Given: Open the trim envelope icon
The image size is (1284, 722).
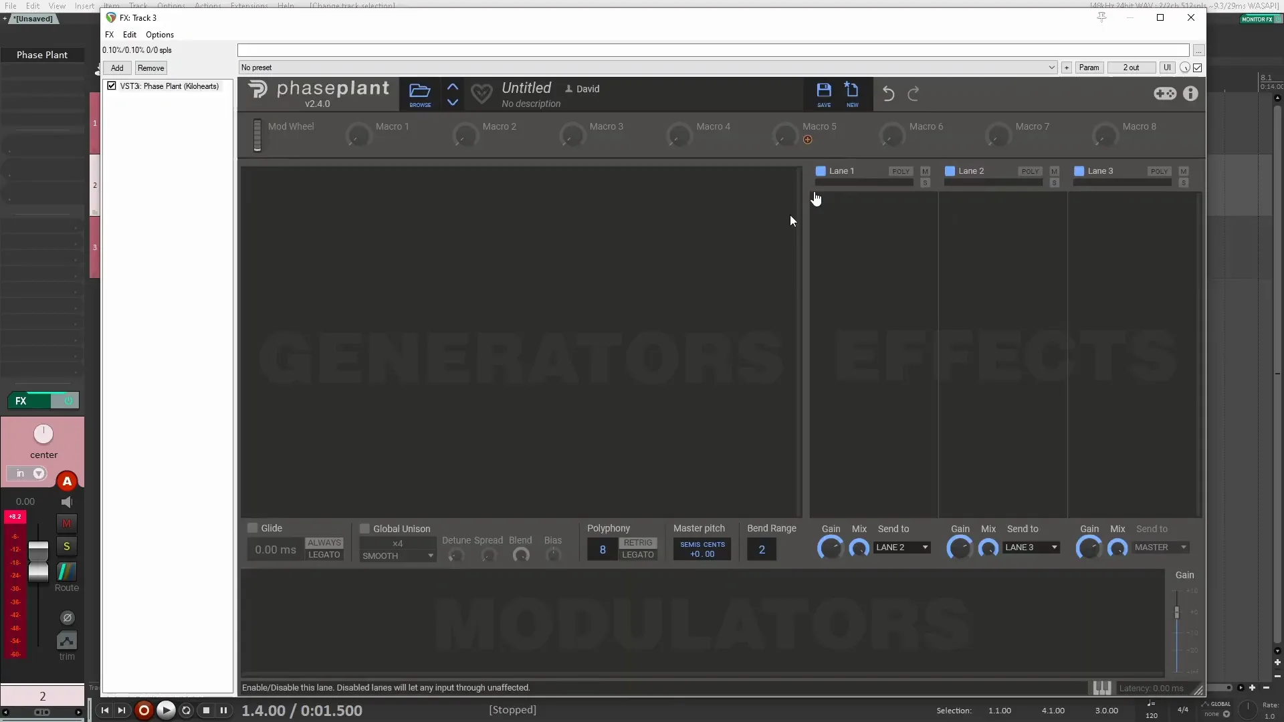Looking at the screenshot, I should [67, 640].
